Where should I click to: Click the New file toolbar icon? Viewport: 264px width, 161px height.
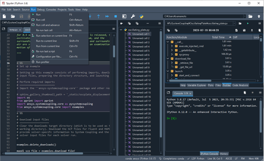pos(4,16)
